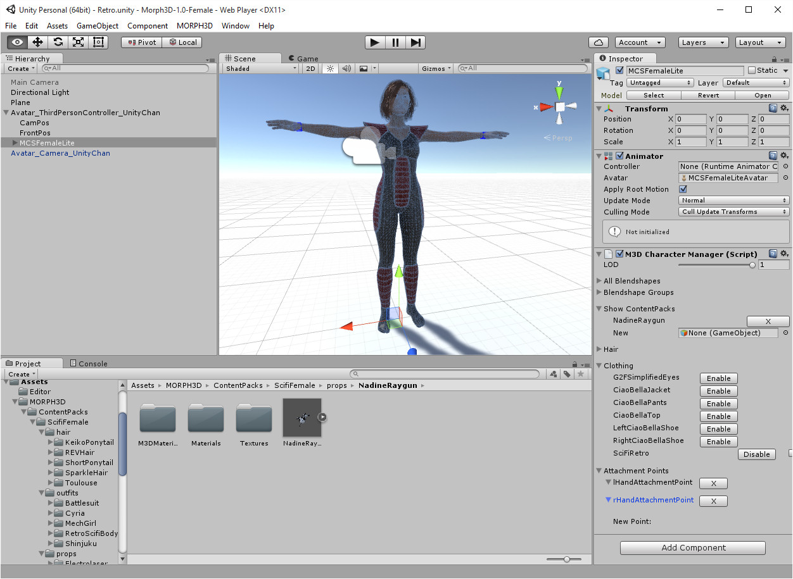Select the Move tool
Screen dimensions: 793x579
click(37, 42)
